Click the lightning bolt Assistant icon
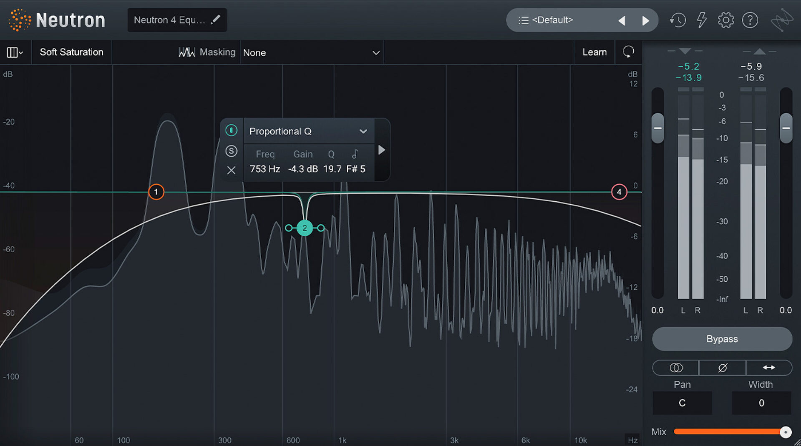This screenshot has height=446, width=801. pyautogui.click(x=702, y=20)
